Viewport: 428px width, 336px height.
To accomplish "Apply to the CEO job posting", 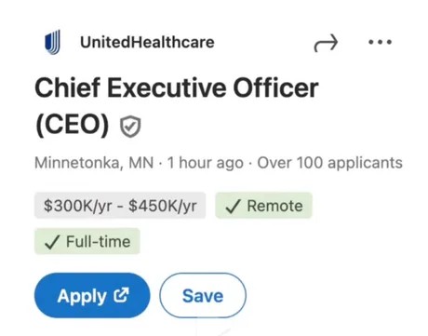I will (x=92, y=295).
